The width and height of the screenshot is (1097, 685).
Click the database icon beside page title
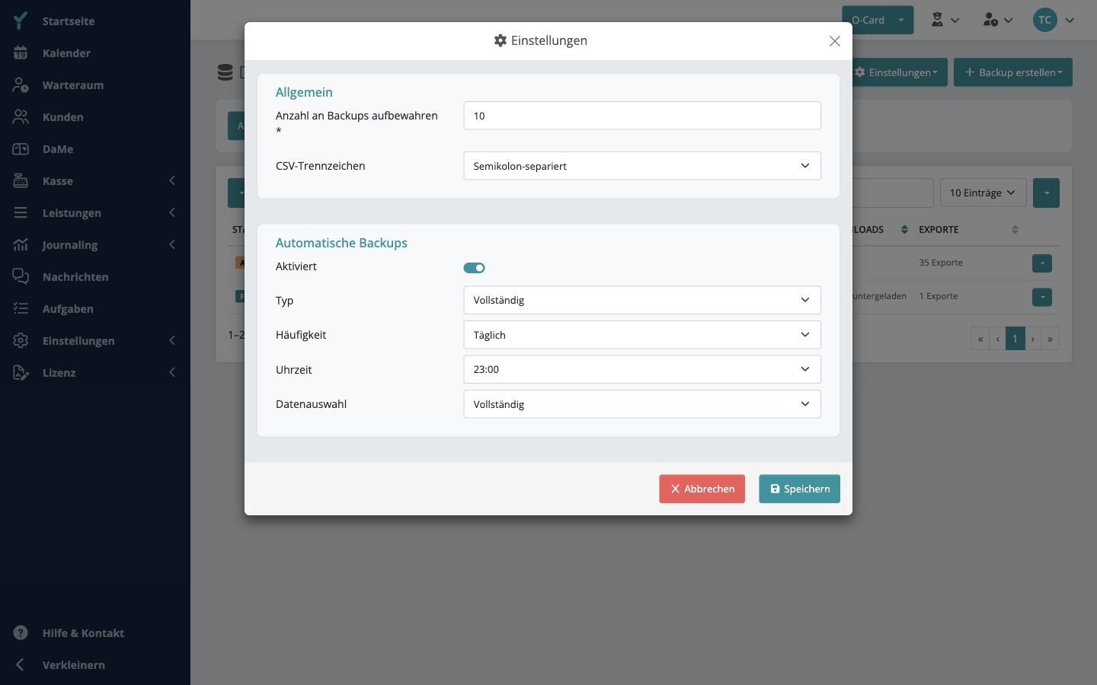(225, 72)
